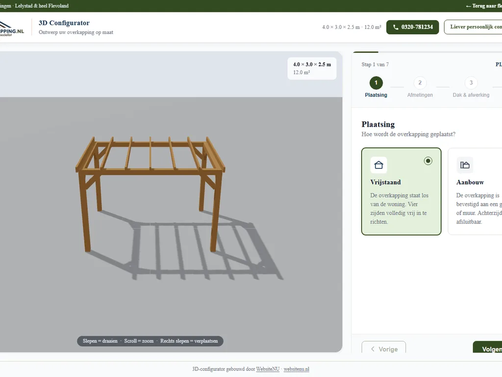Choose the Vrijstaand placement card
The height and width of the screenshot is (377, 502).
pyautogui.click(x=401, y=191)
